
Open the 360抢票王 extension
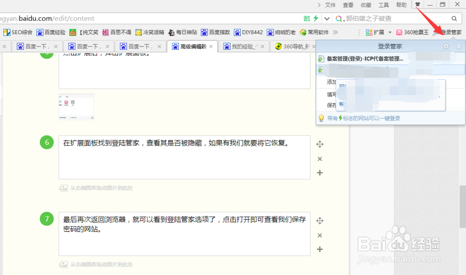412,32
